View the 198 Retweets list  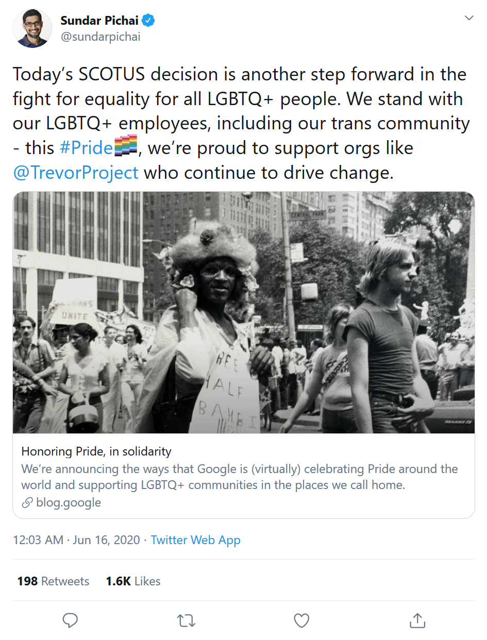pyautogui.click(x=53, y=581)
